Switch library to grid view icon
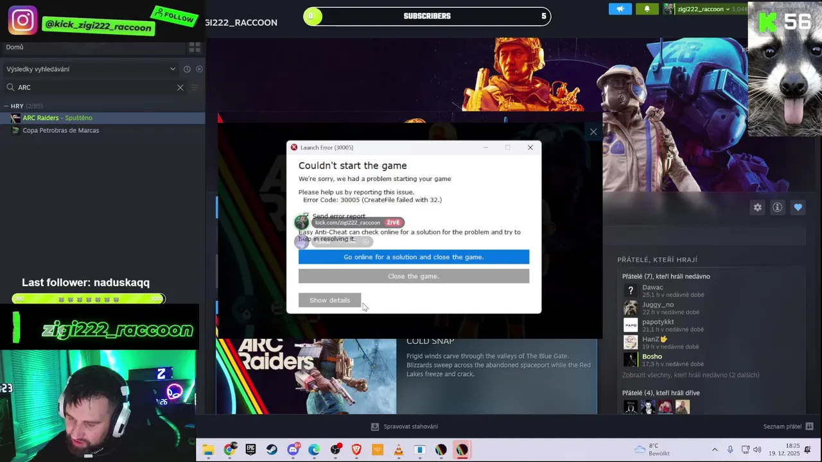 195,47
